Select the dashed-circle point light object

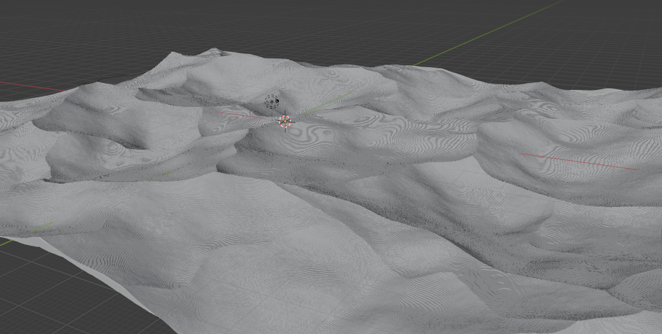pyautogui.click(x=272, y=101)
